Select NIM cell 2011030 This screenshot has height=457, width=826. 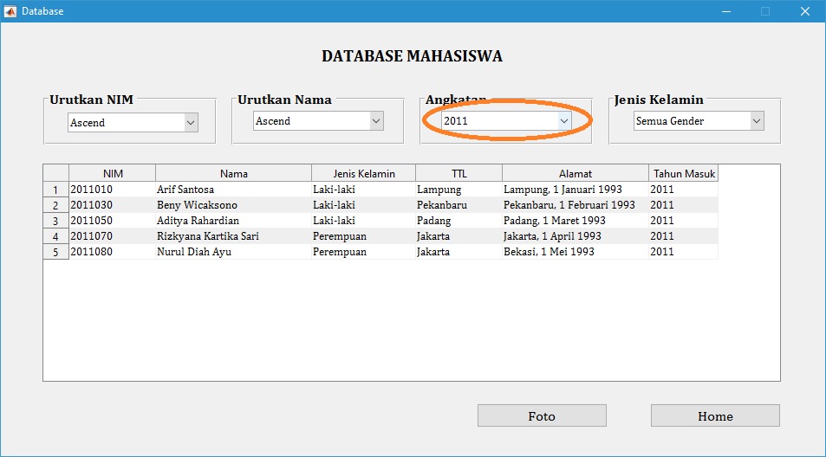pyautogui.click(x=112, y=205)
